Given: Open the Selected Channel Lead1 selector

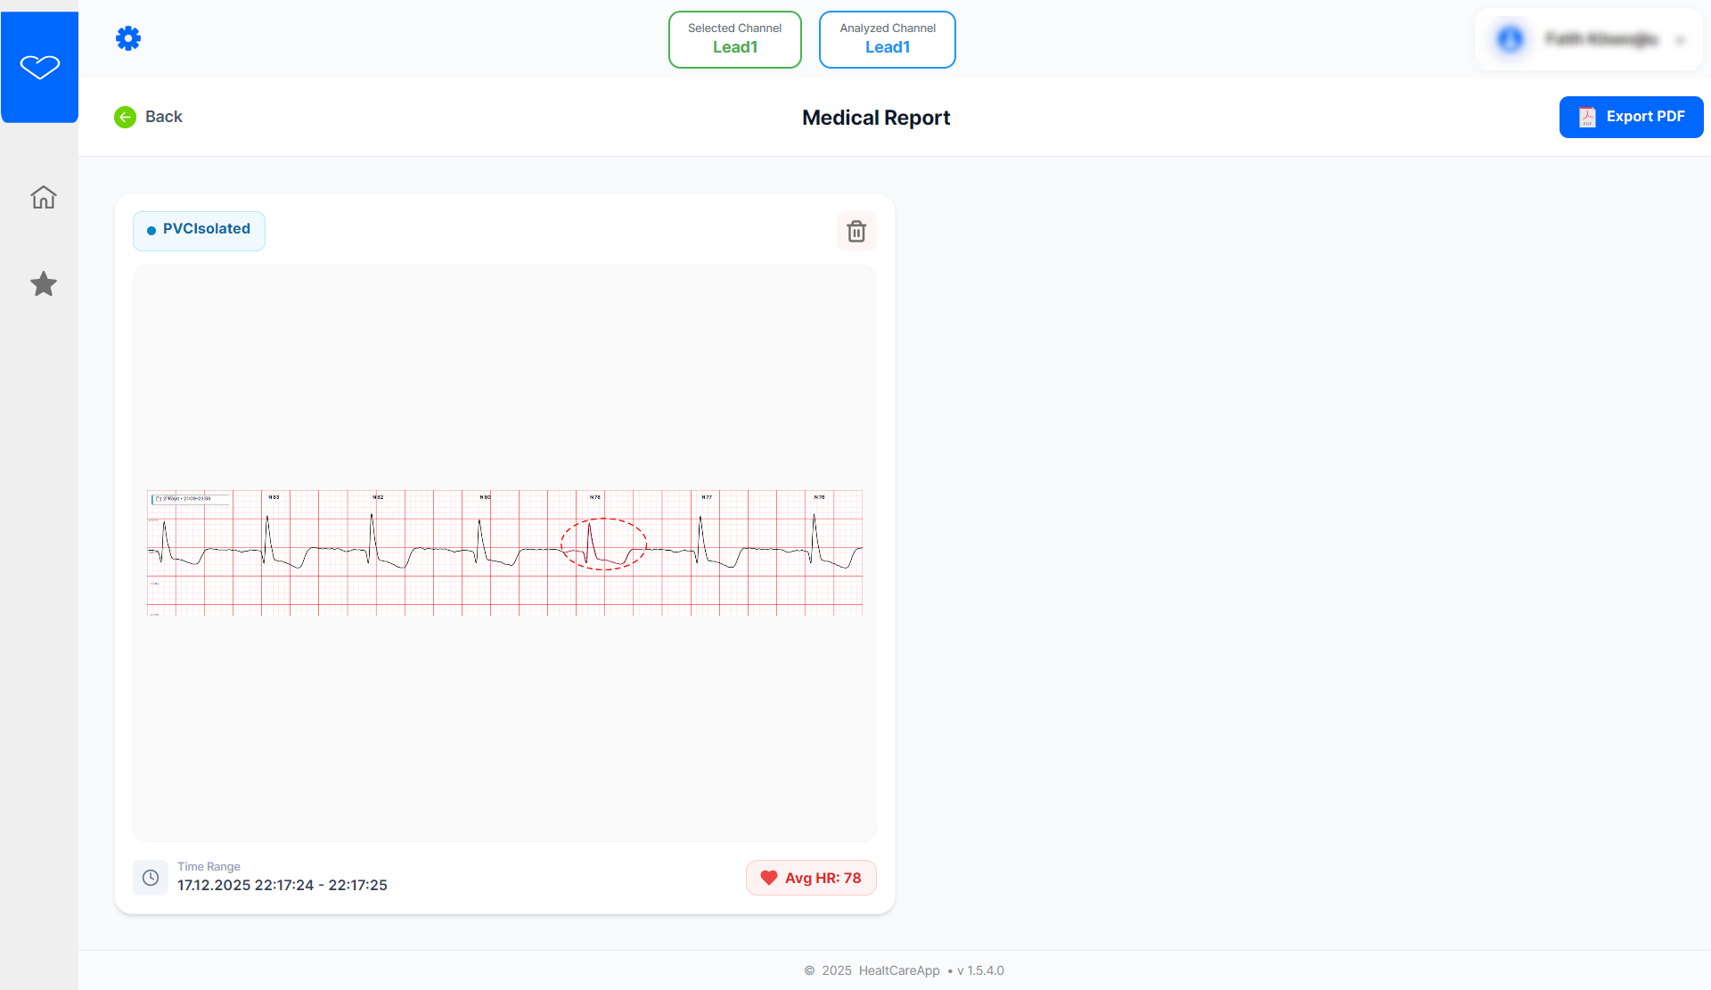Looking at the screenshot, I should pos(735,39).
